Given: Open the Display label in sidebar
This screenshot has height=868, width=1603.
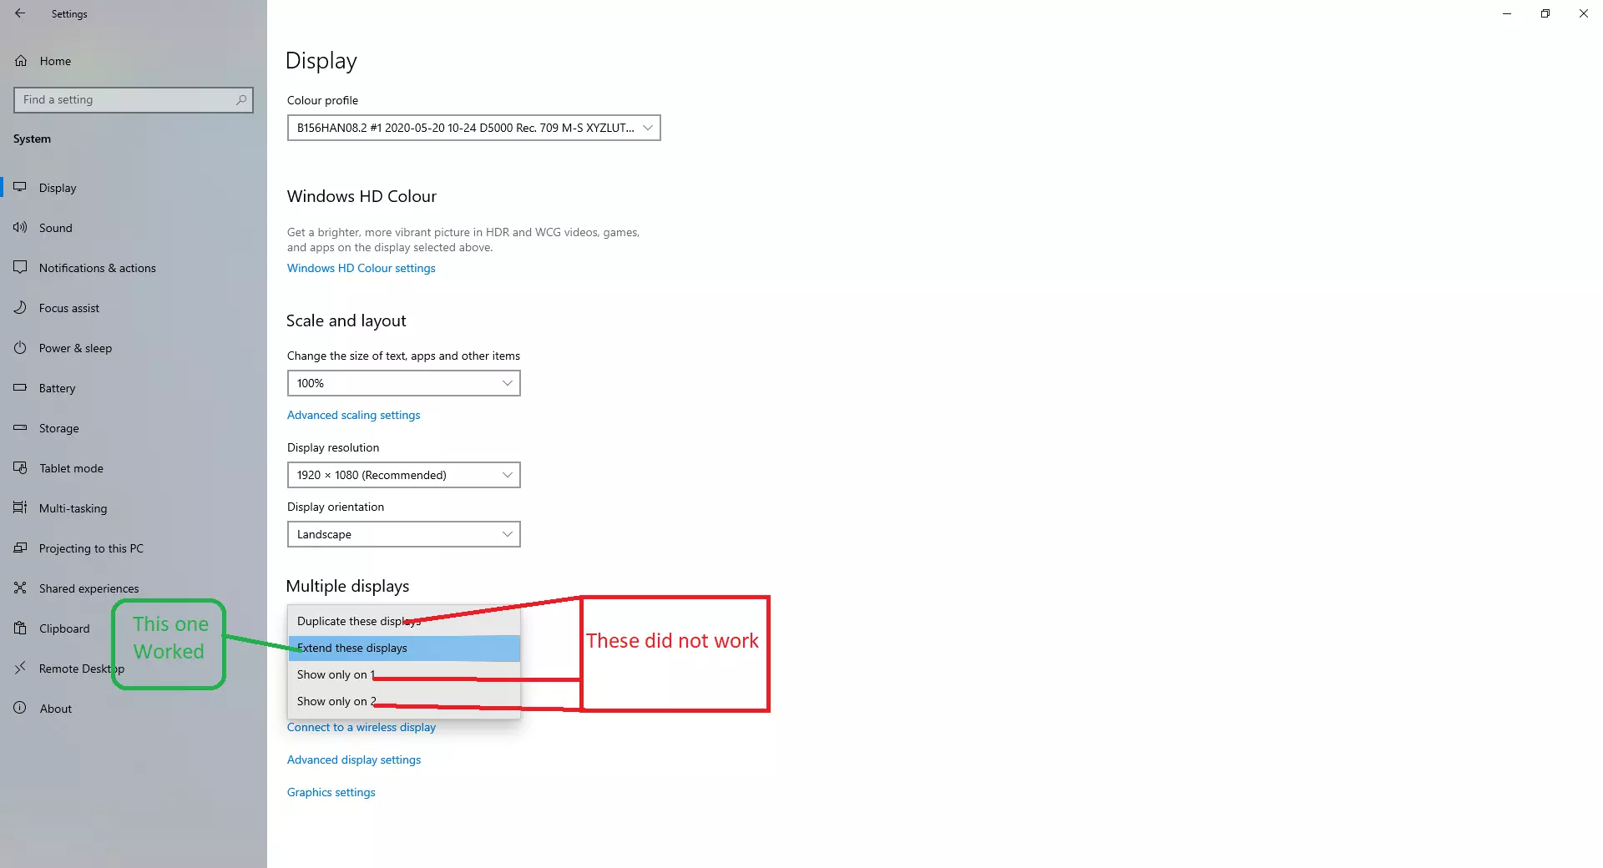Looking at the screenshot, I should 58,188.
